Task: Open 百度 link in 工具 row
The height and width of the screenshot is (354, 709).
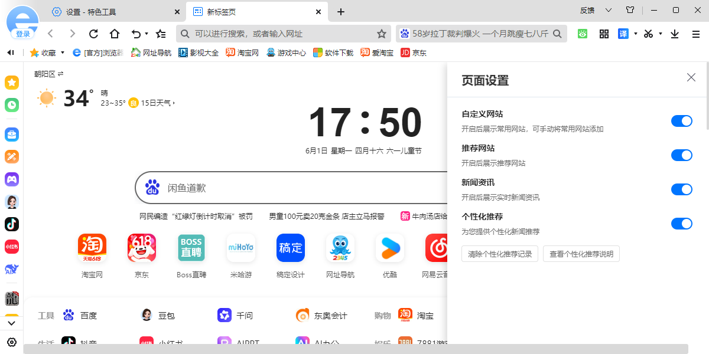Action: pyautogui.click(x=80, y=316)
